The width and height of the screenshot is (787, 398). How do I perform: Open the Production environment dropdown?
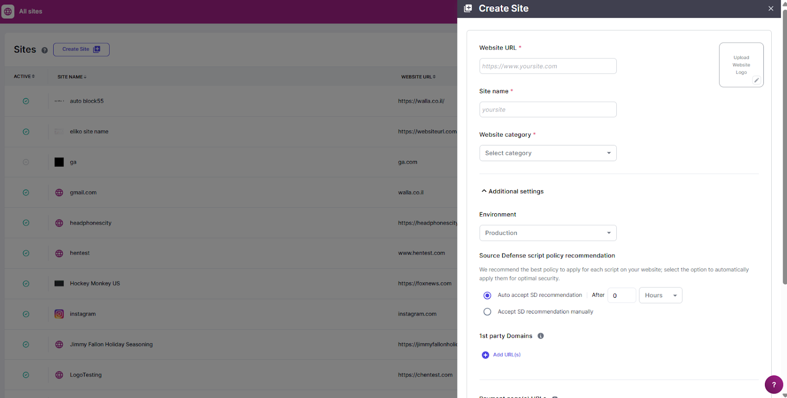click(x=547, y=233)
